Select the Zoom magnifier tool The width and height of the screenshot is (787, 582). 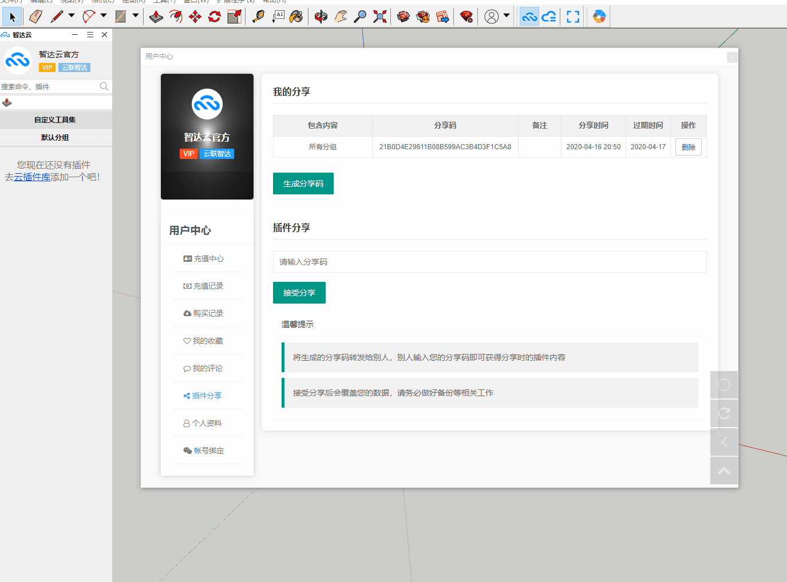pos(360,17)
